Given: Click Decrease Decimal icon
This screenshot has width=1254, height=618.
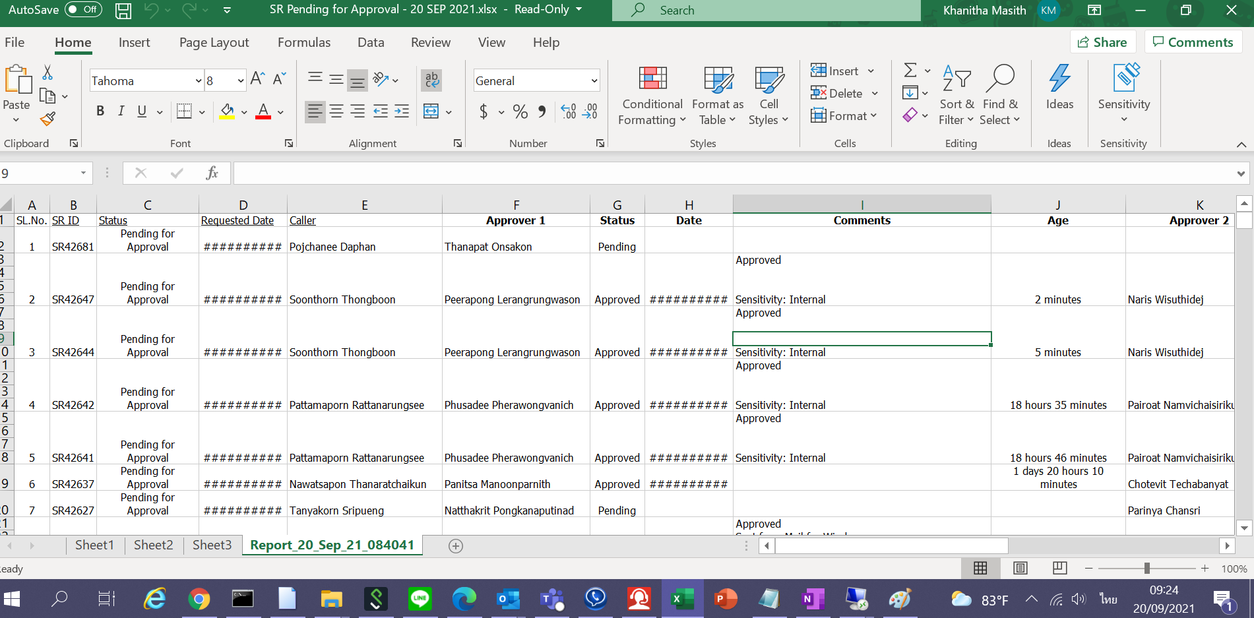Looking at the screenshot, I should click(x=590, y=111).
